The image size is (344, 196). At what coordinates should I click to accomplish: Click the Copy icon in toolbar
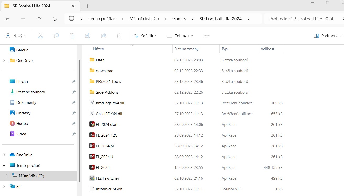56,36
